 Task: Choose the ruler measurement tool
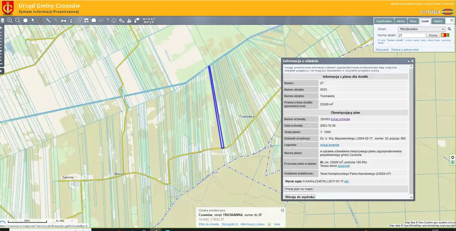(x=48, y=20)
